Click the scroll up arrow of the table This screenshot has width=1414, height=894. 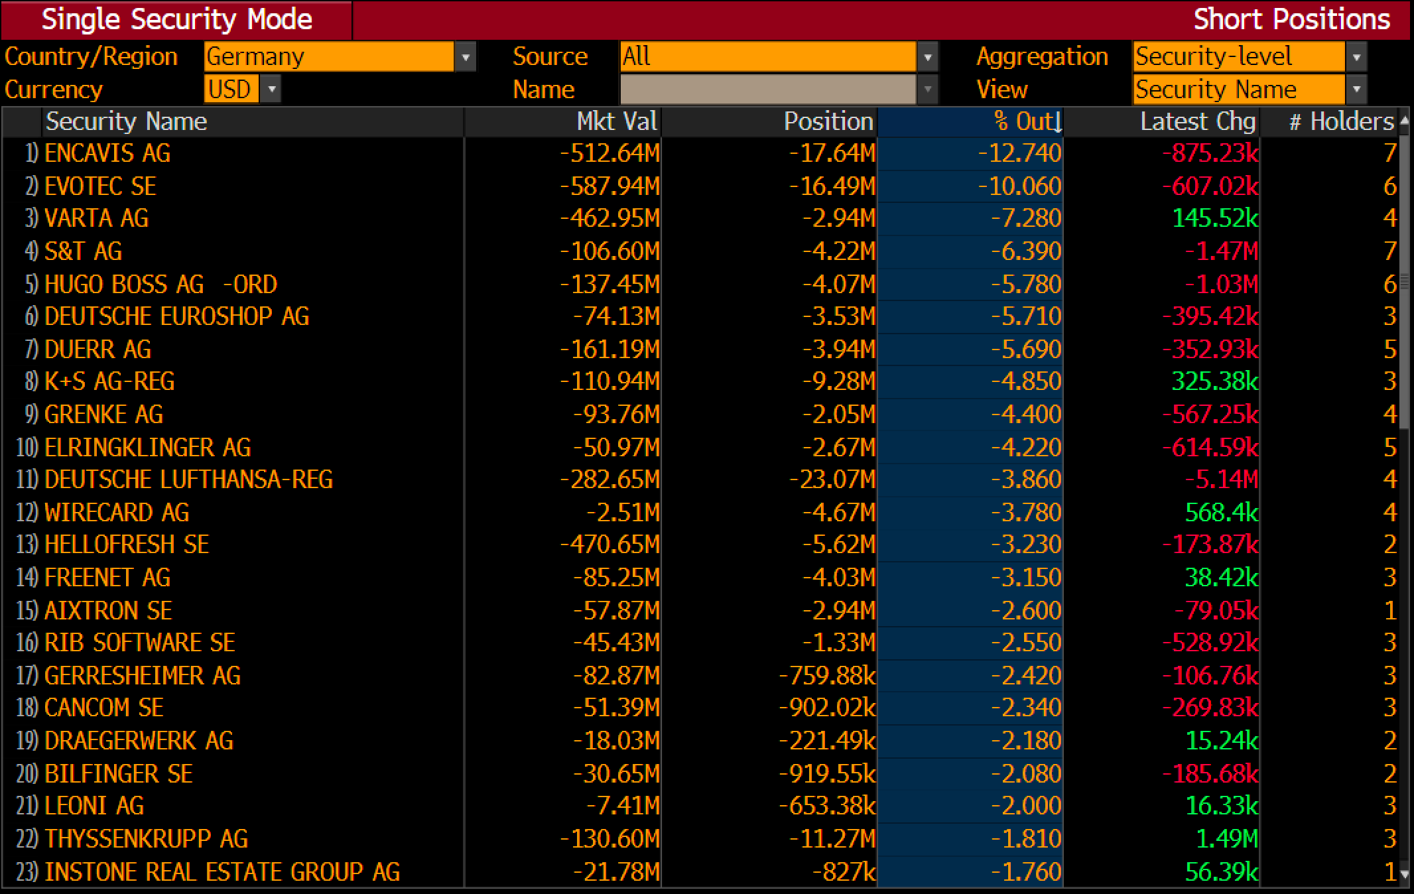[x=1404, y=121]
